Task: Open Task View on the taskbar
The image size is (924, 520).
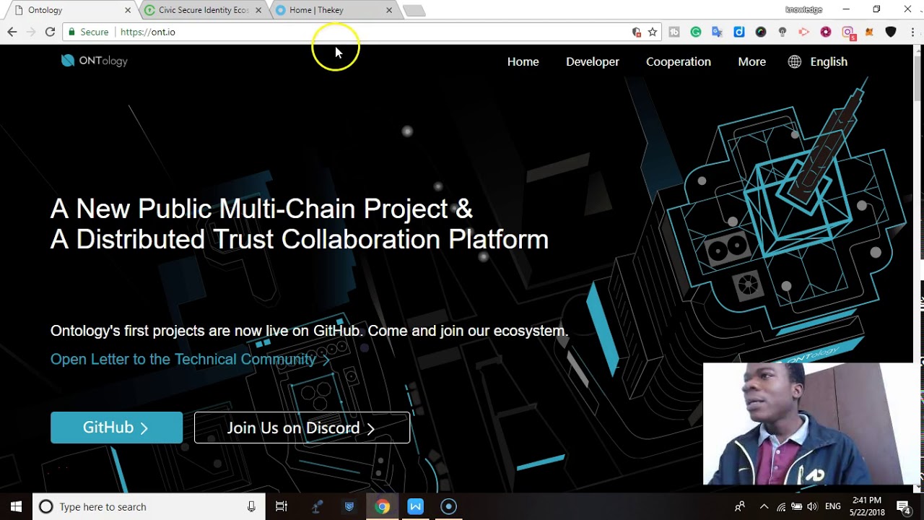Action: 282,506
